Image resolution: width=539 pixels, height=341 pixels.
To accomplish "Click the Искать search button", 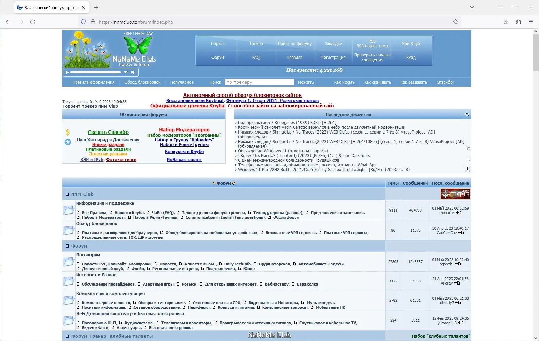I will tap(306, 82).
